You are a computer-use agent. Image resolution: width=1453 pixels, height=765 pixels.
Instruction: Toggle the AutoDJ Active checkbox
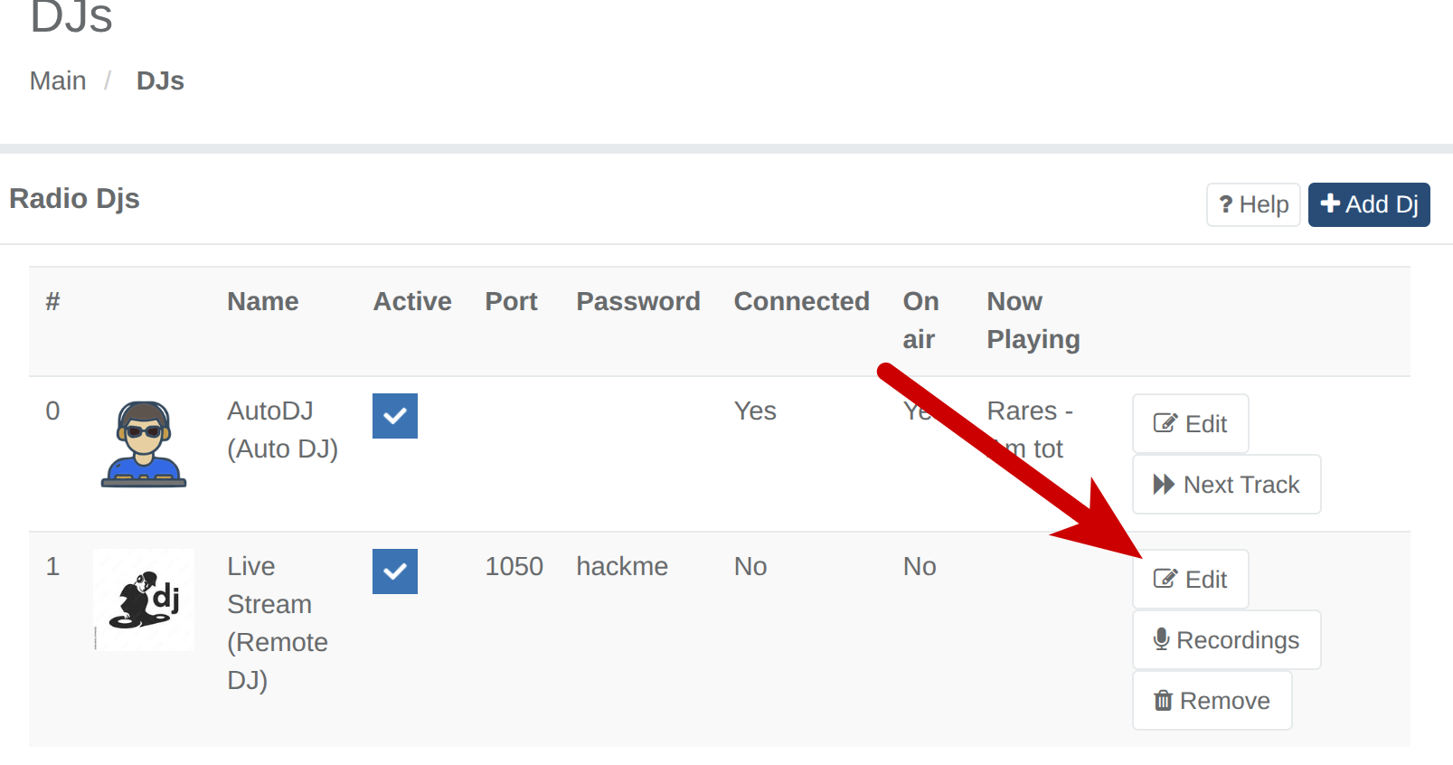click(x=395, y=416)
